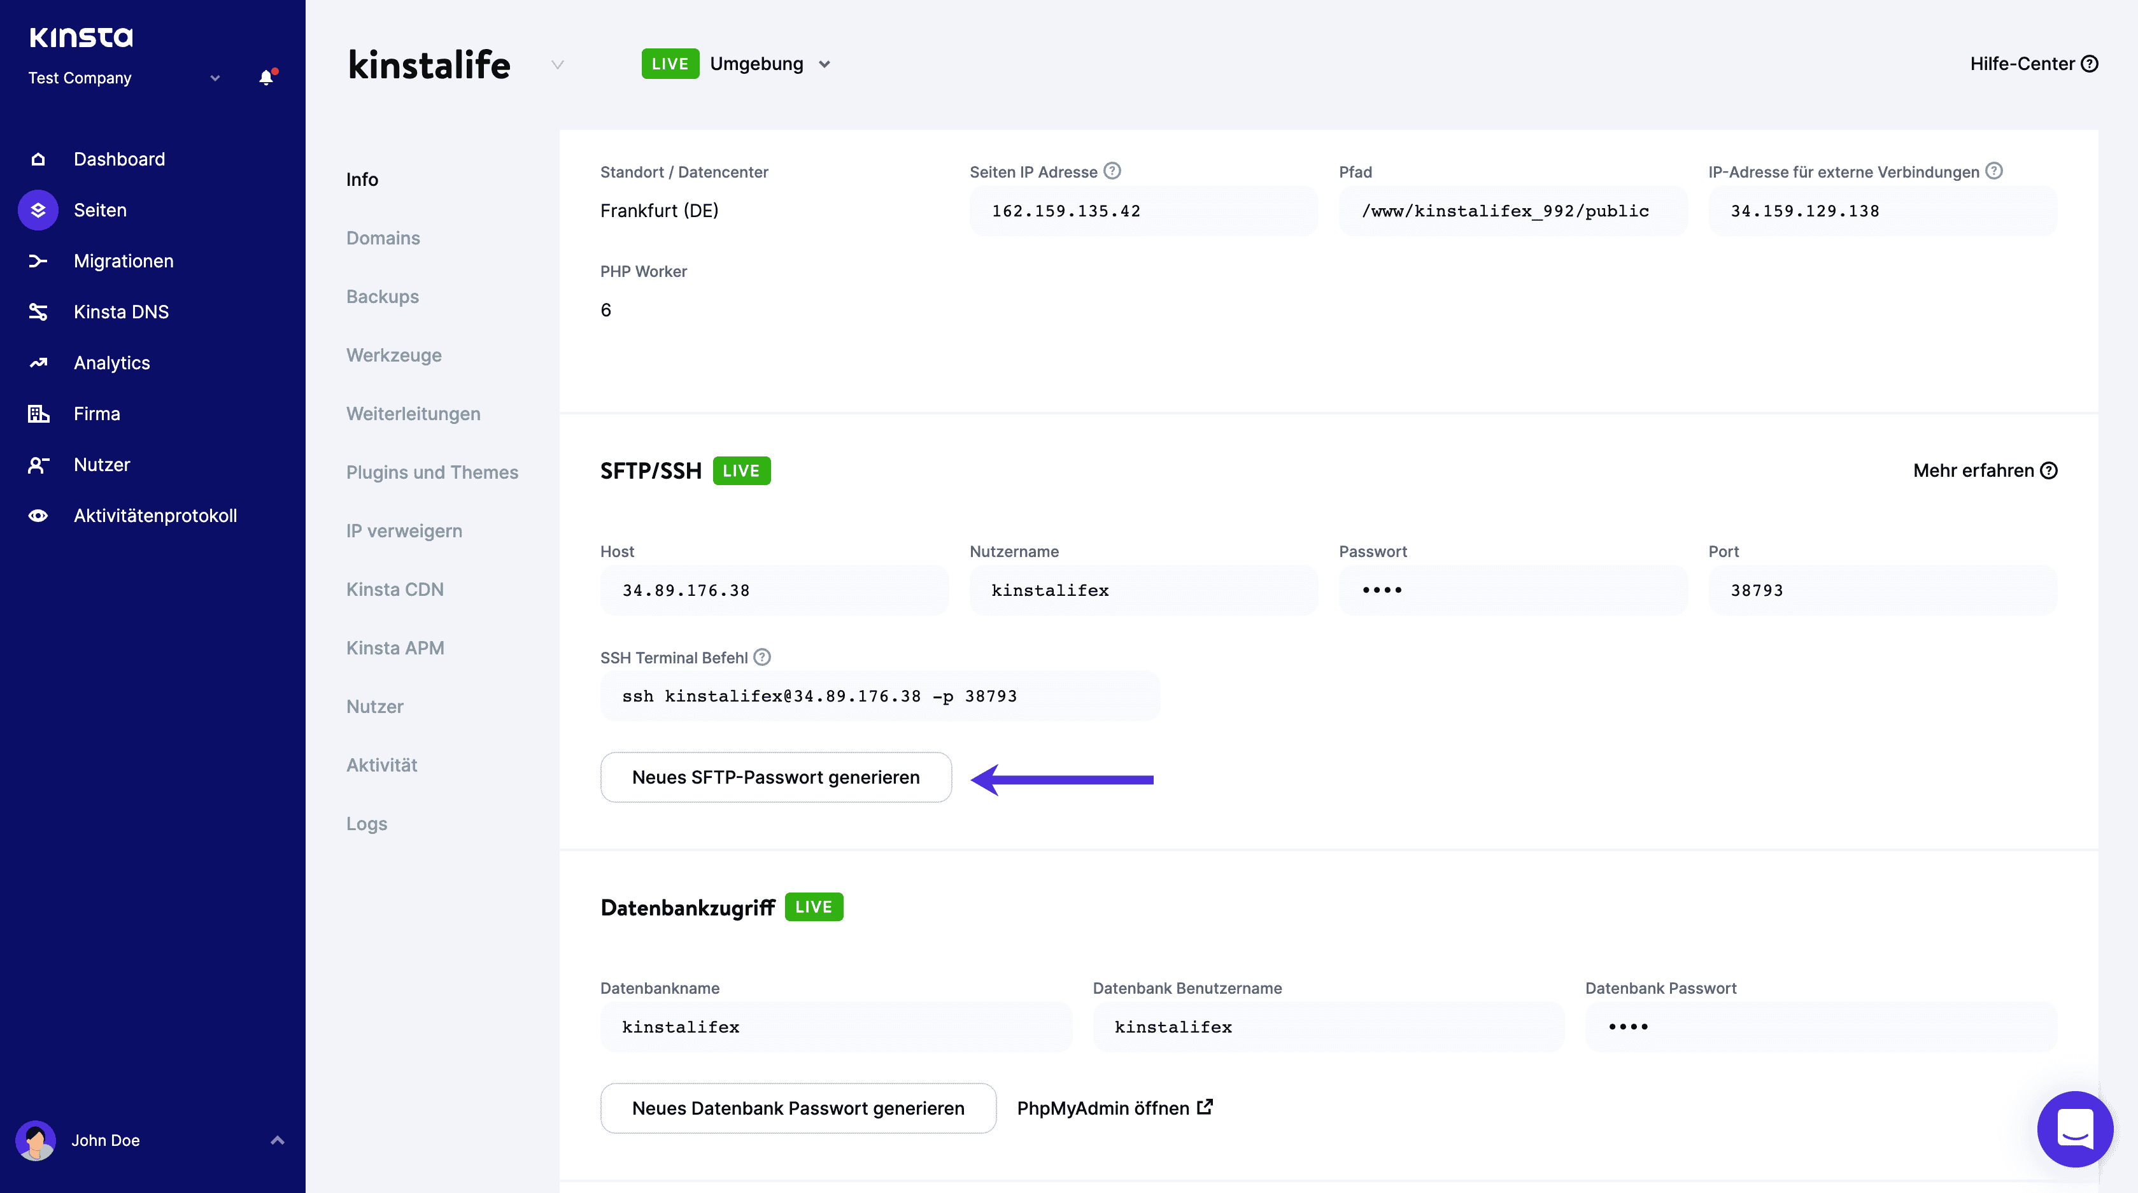The image size is (2138, 1193).
Task: Open the kinstalife site selector chevron
Action: pyautogui.click(x=558, y=65)
